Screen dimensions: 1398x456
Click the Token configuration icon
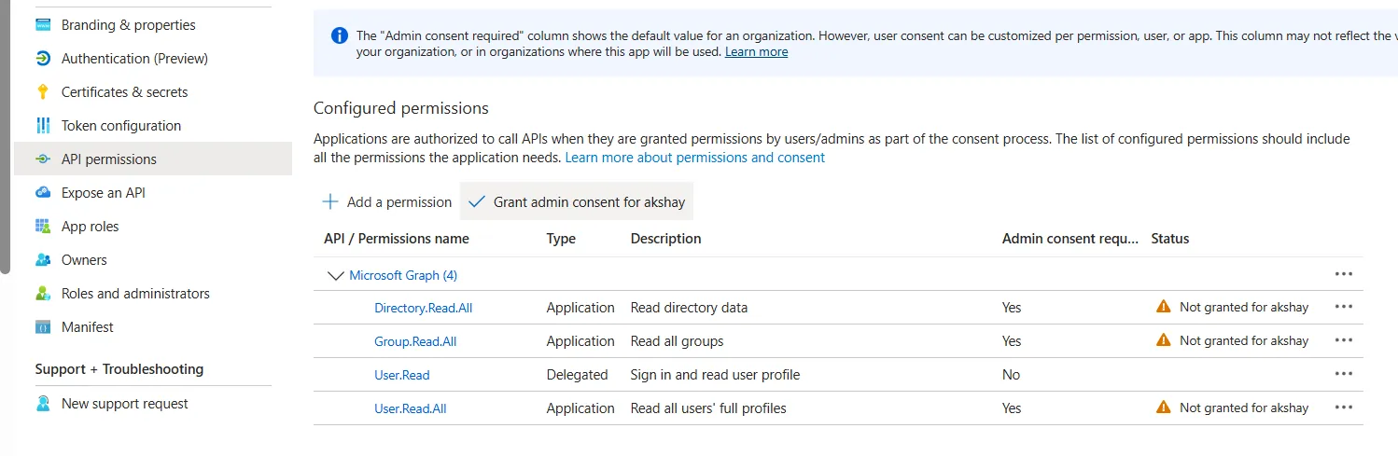tap(43, 126)
